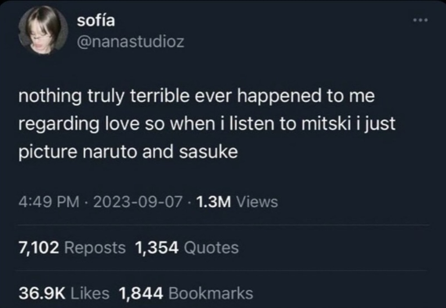Click the Reposts label
446x308 pixels.
pos(94,248)
